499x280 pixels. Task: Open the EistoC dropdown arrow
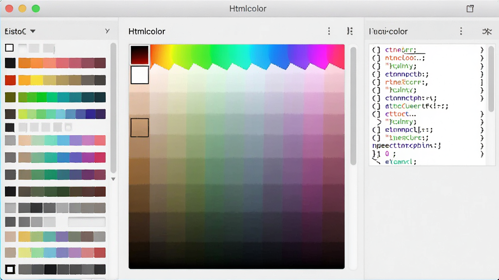[33, 32]
